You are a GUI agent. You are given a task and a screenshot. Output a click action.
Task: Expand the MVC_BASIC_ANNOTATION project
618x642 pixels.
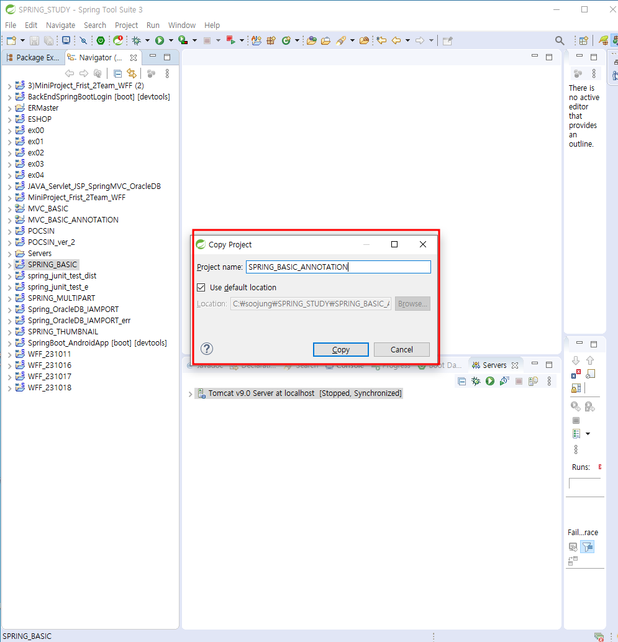tap(9, 221)
